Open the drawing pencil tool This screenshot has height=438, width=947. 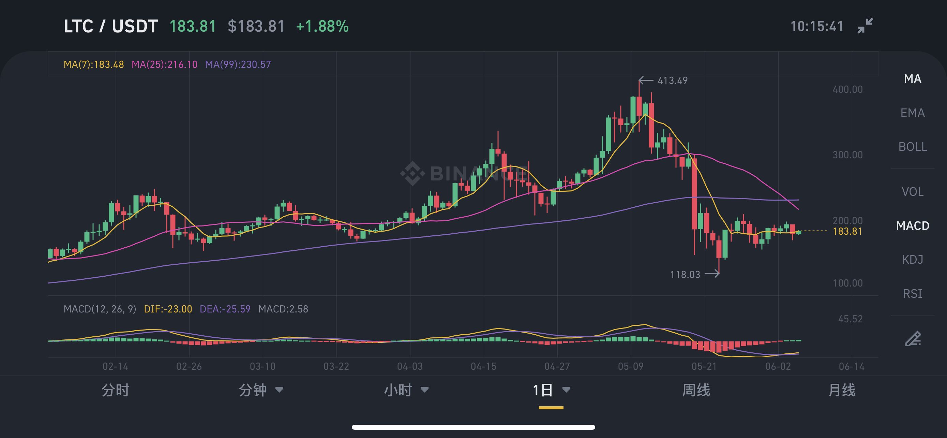click(913, 339)
